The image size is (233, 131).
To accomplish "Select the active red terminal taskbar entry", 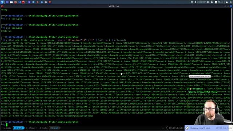I will click(x=50, y=2).
